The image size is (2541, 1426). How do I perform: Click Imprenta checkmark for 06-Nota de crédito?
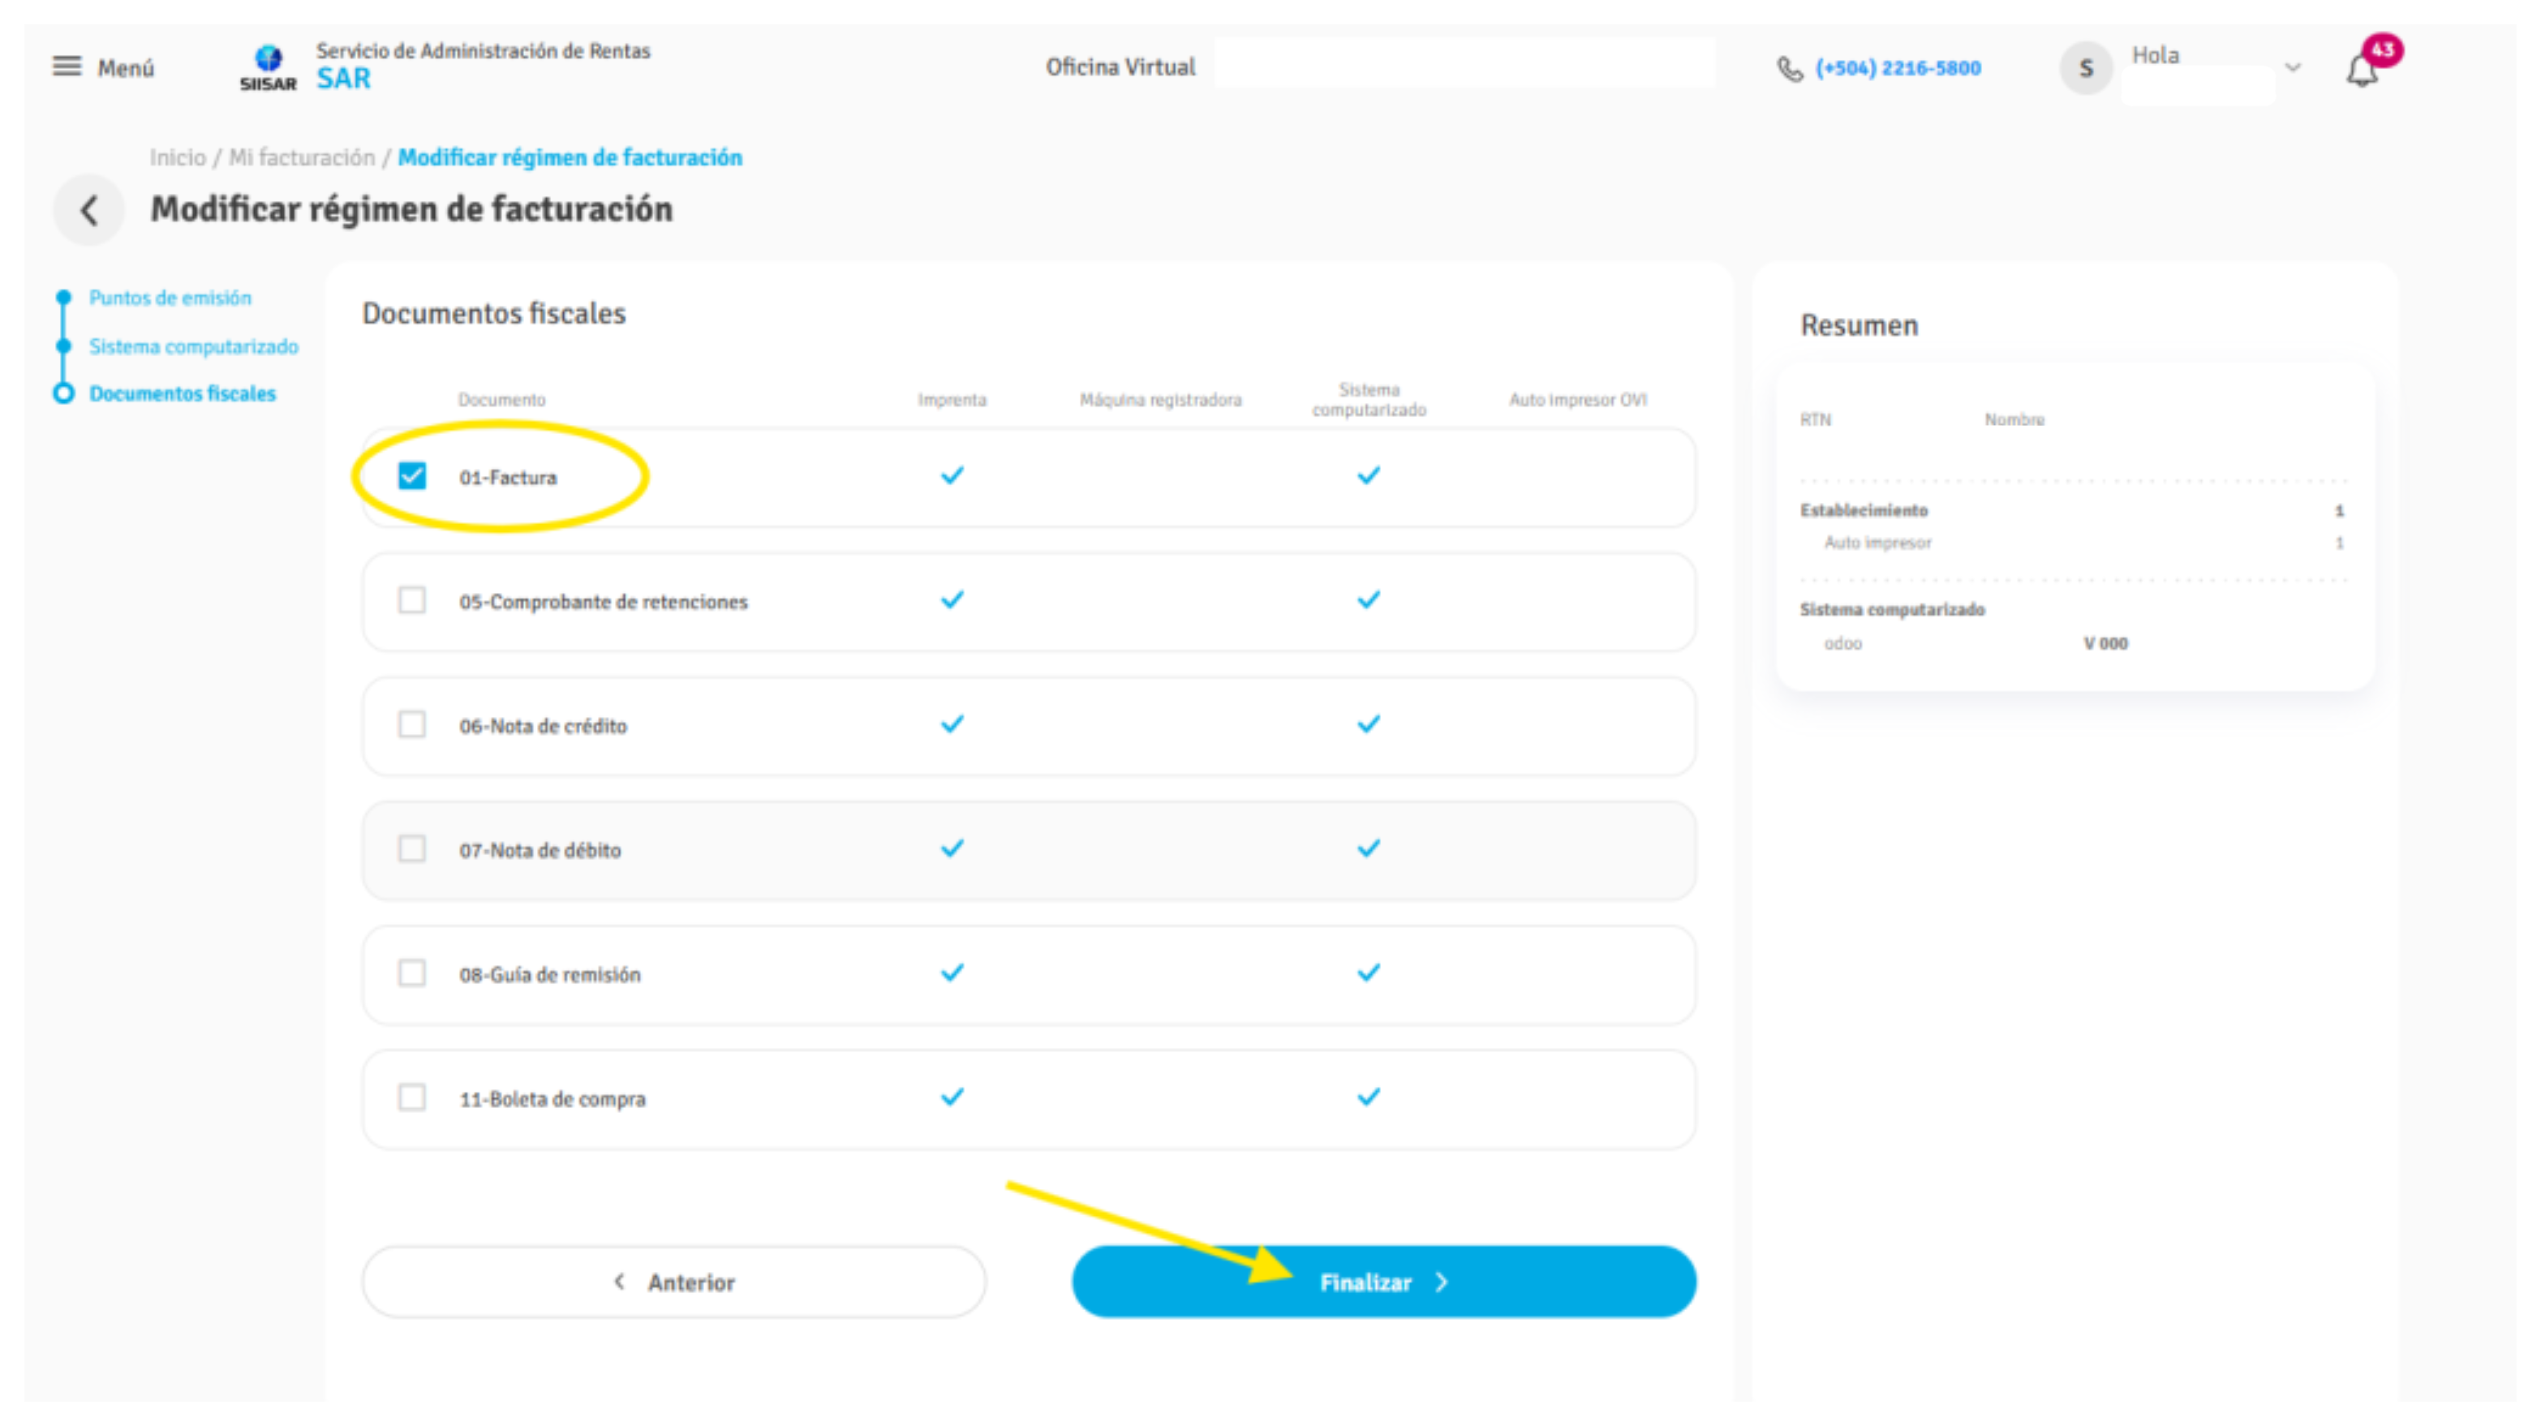pos(952,724)
